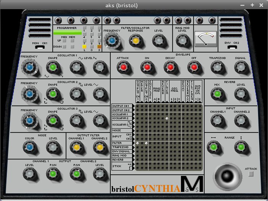Click the Ring Mod Level knob

182,41
